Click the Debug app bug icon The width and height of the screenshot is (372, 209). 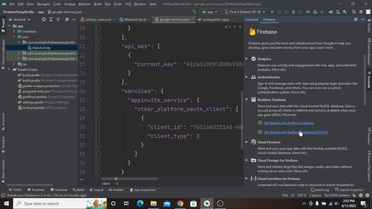click(294, 12)
